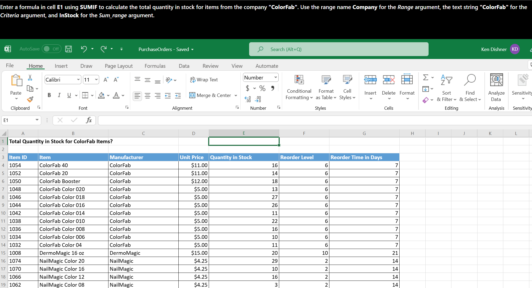The height and width of the screenshot is (288, 532).
Task: Click the Cut scissors icon
Action: [30, 78]
